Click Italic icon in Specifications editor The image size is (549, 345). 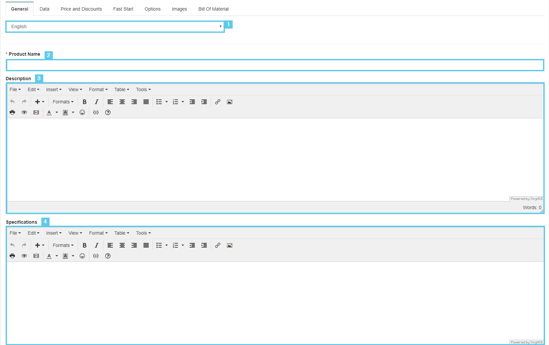click(x=97, y=245)
